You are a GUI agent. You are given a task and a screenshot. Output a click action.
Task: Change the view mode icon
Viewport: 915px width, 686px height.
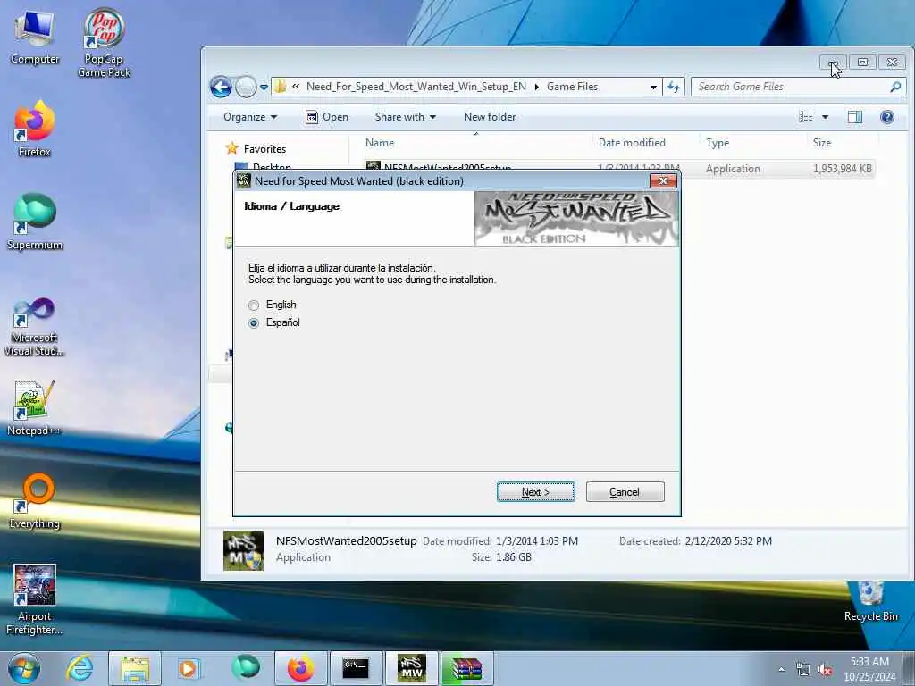[806, 117]
